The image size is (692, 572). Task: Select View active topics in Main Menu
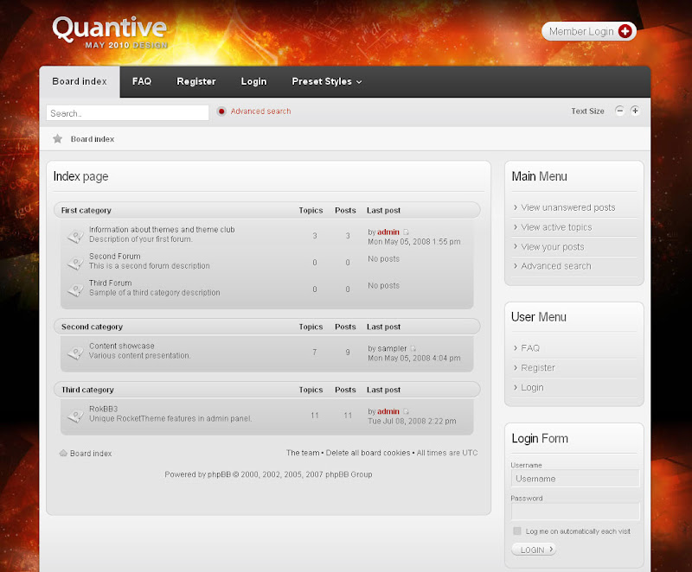click(556, 227)
